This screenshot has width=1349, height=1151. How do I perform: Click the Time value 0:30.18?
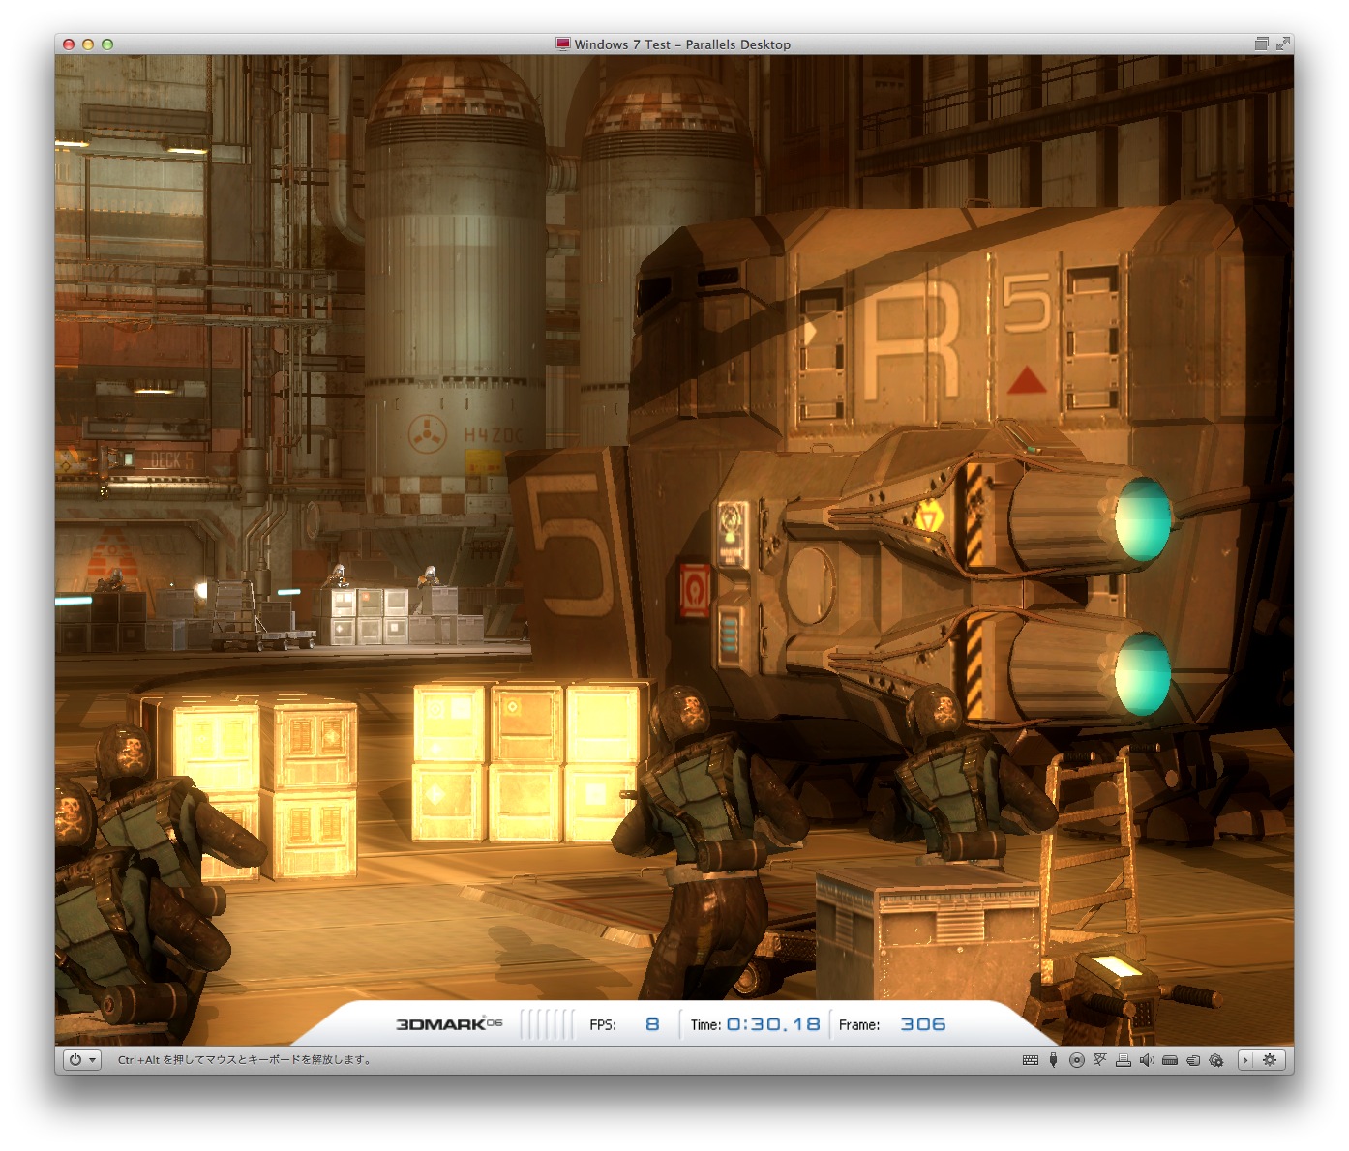[773, 1024]
